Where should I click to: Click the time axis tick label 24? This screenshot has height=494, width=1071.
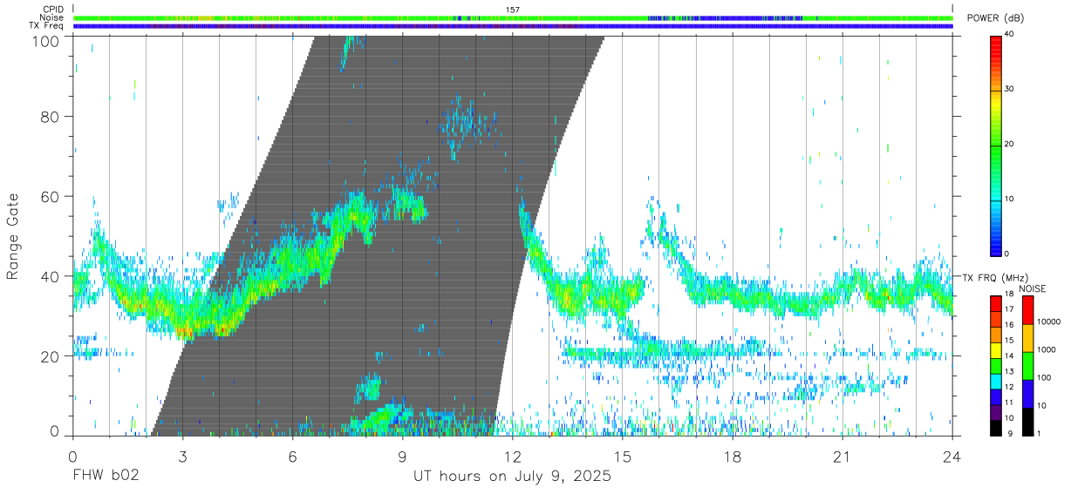(x=952, y=457)
